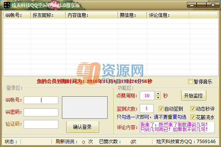Focus the QQ帐号 input field

41,100
